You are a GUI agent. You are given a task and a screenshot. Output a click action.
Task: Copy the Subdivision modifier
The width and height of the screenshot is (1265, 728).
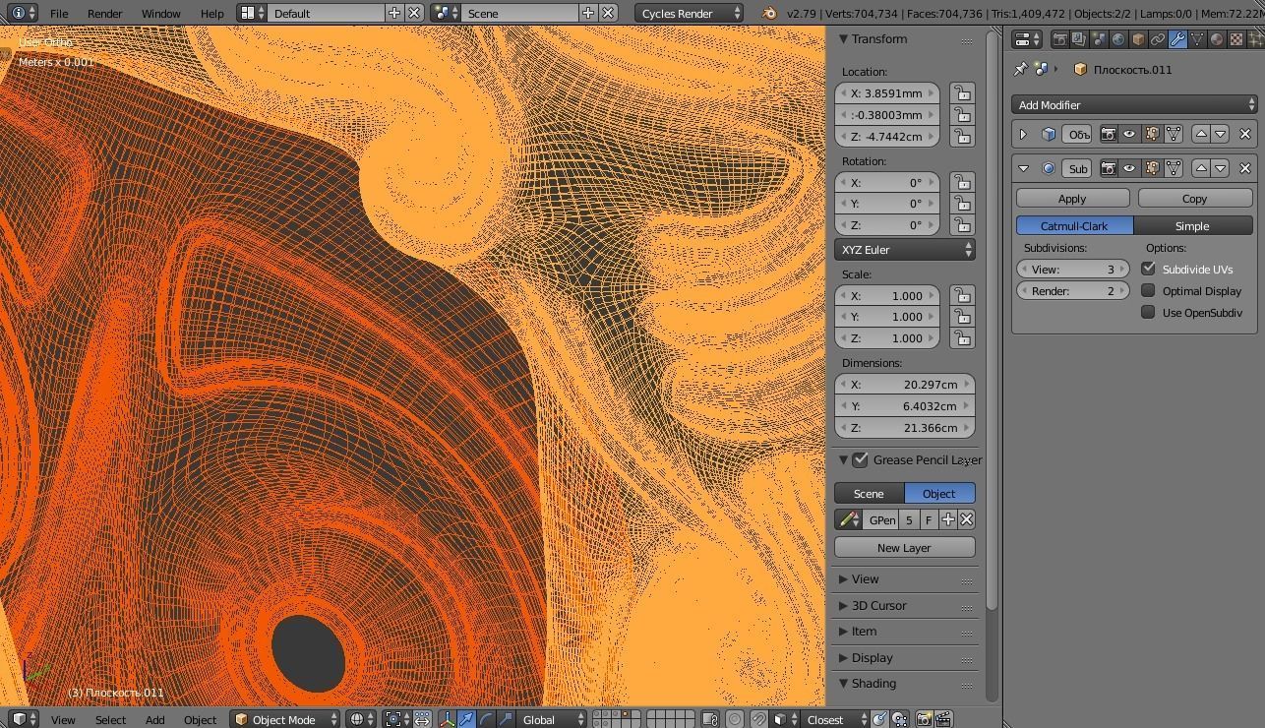tap(1194, 198)
